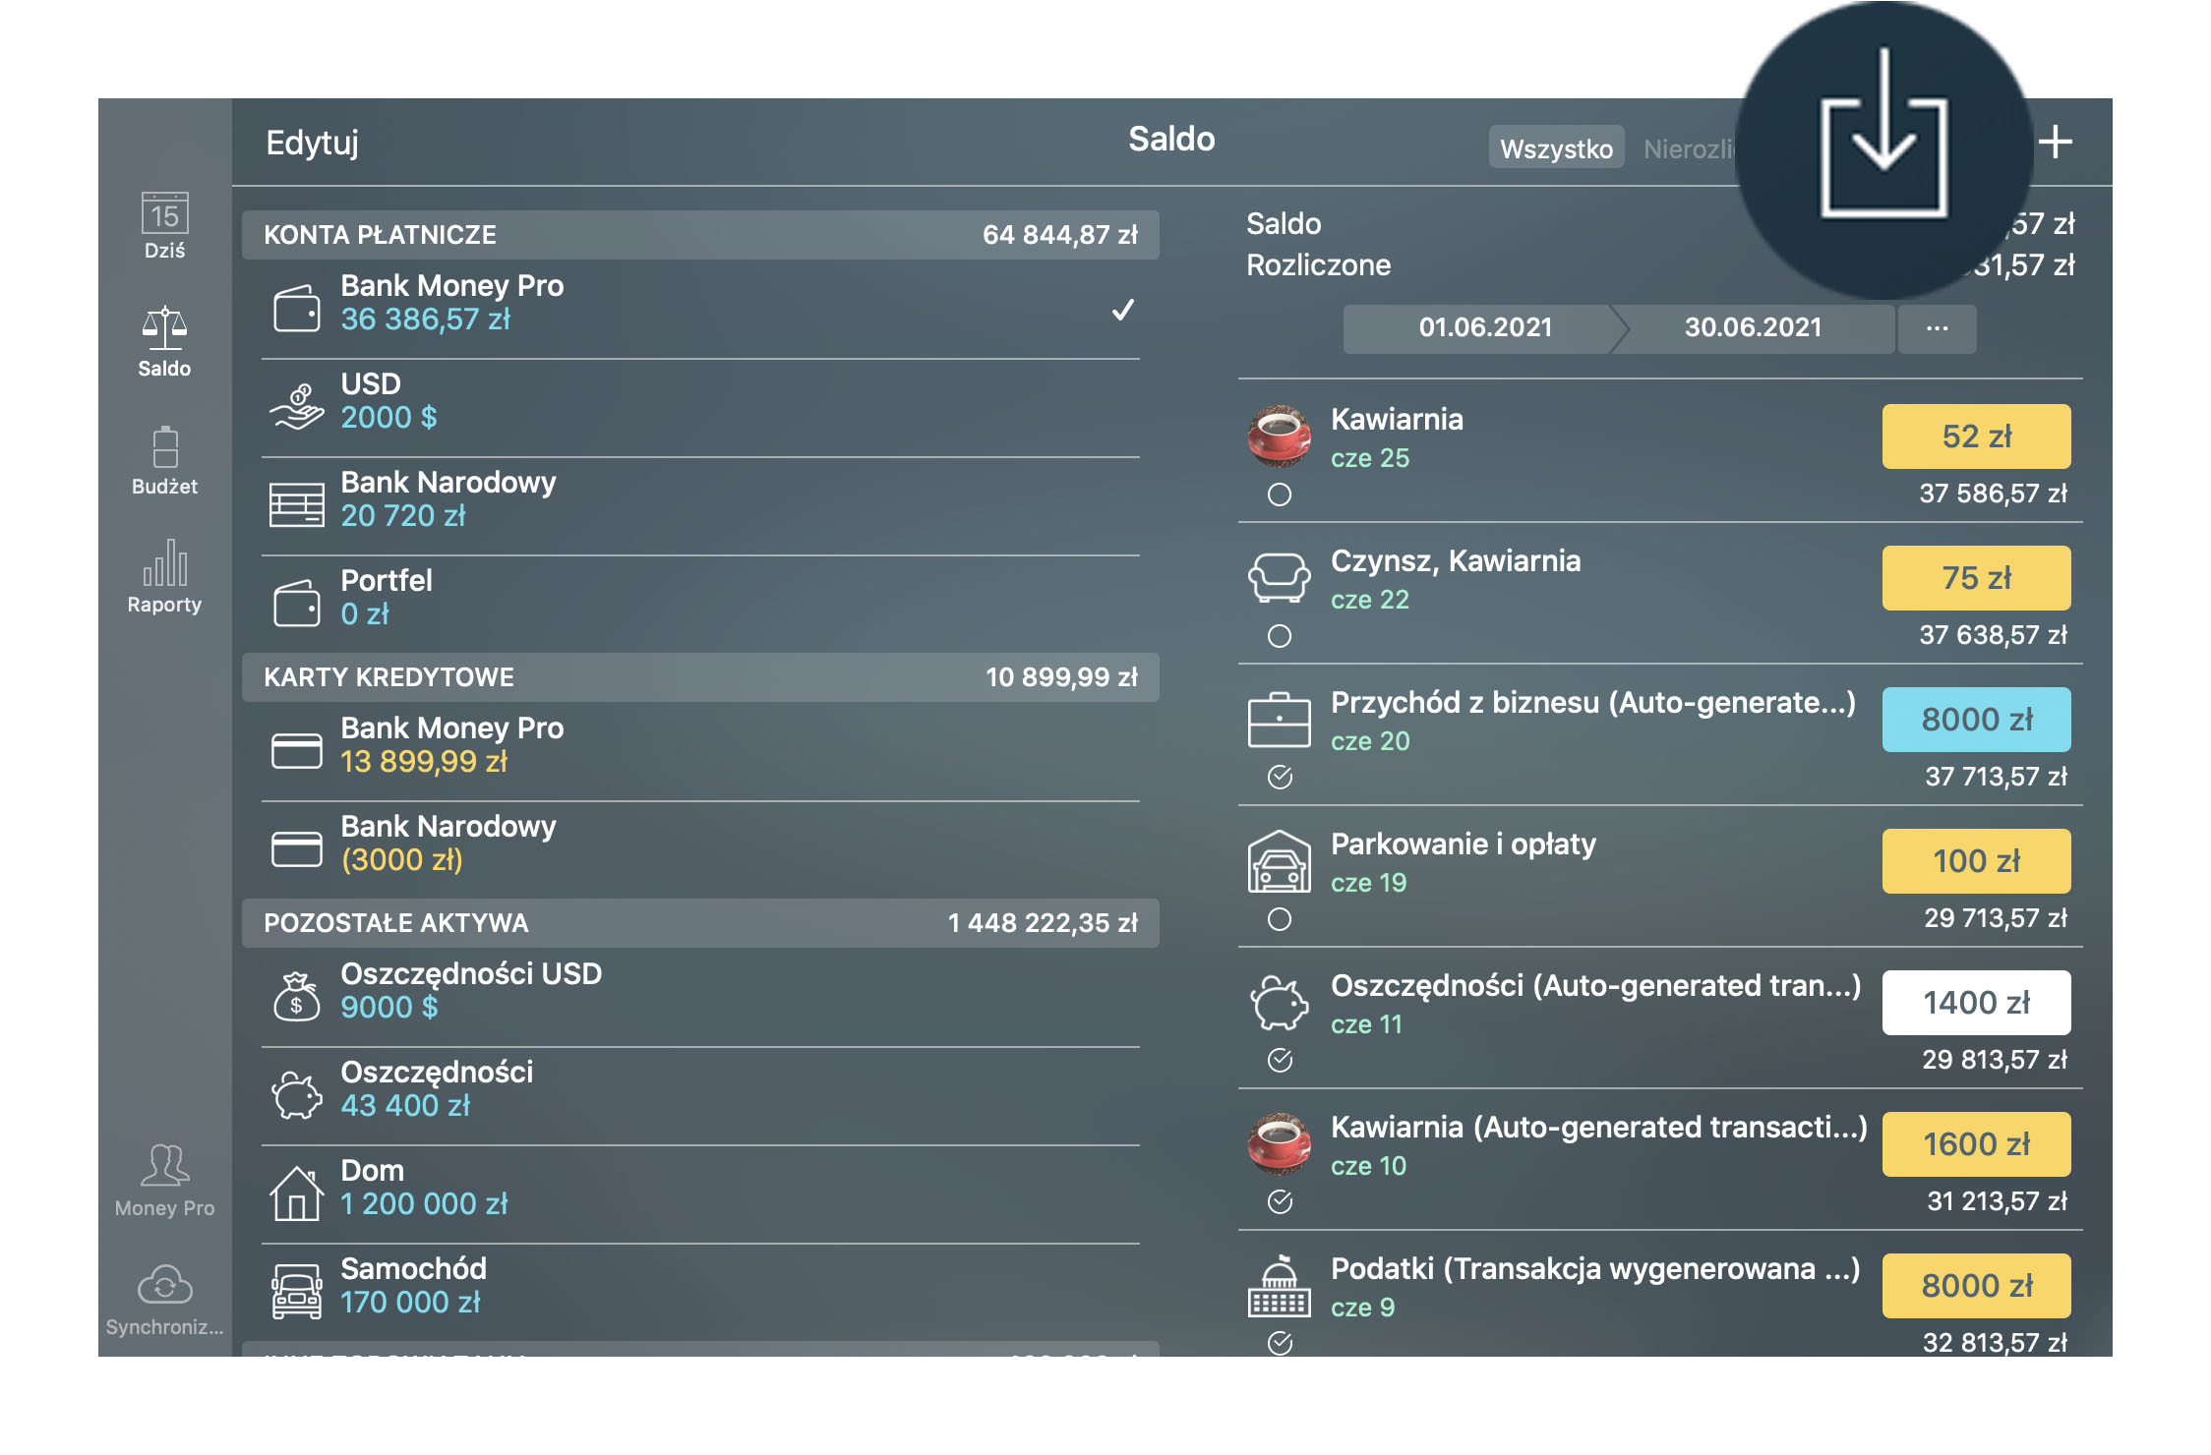The height and width of the screenshot is (1455, 2211).
Task: Select the Dom 1 200 000 zł asset
Action: [700, 1193]
